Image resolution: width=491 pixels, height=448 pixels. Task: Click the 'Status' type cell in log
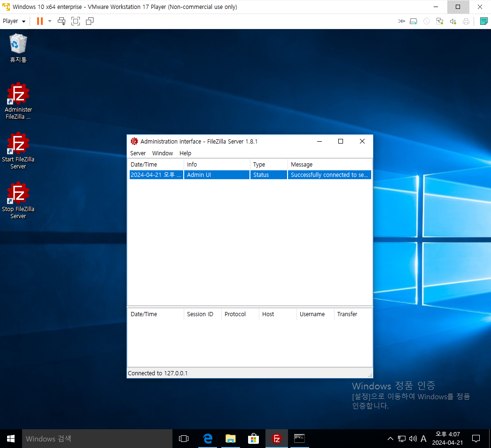pos(269,175)
